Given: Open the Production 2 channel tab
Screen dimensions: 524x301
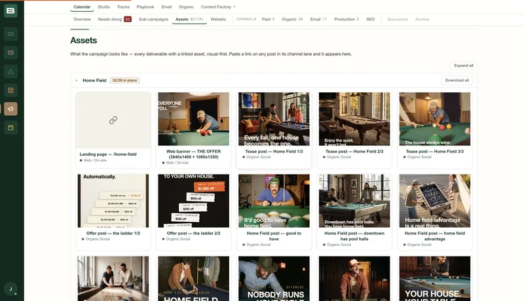Looking at the screenshot, I should pos(346,20).
